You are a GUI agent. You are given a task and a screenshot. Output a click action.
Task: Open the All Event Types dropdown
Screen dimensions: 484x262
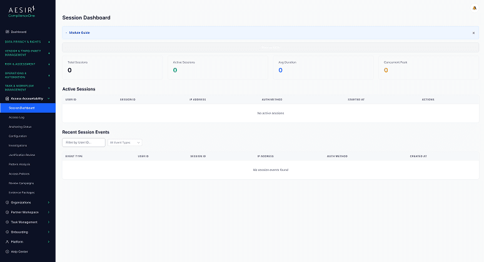tap(124, 143)
